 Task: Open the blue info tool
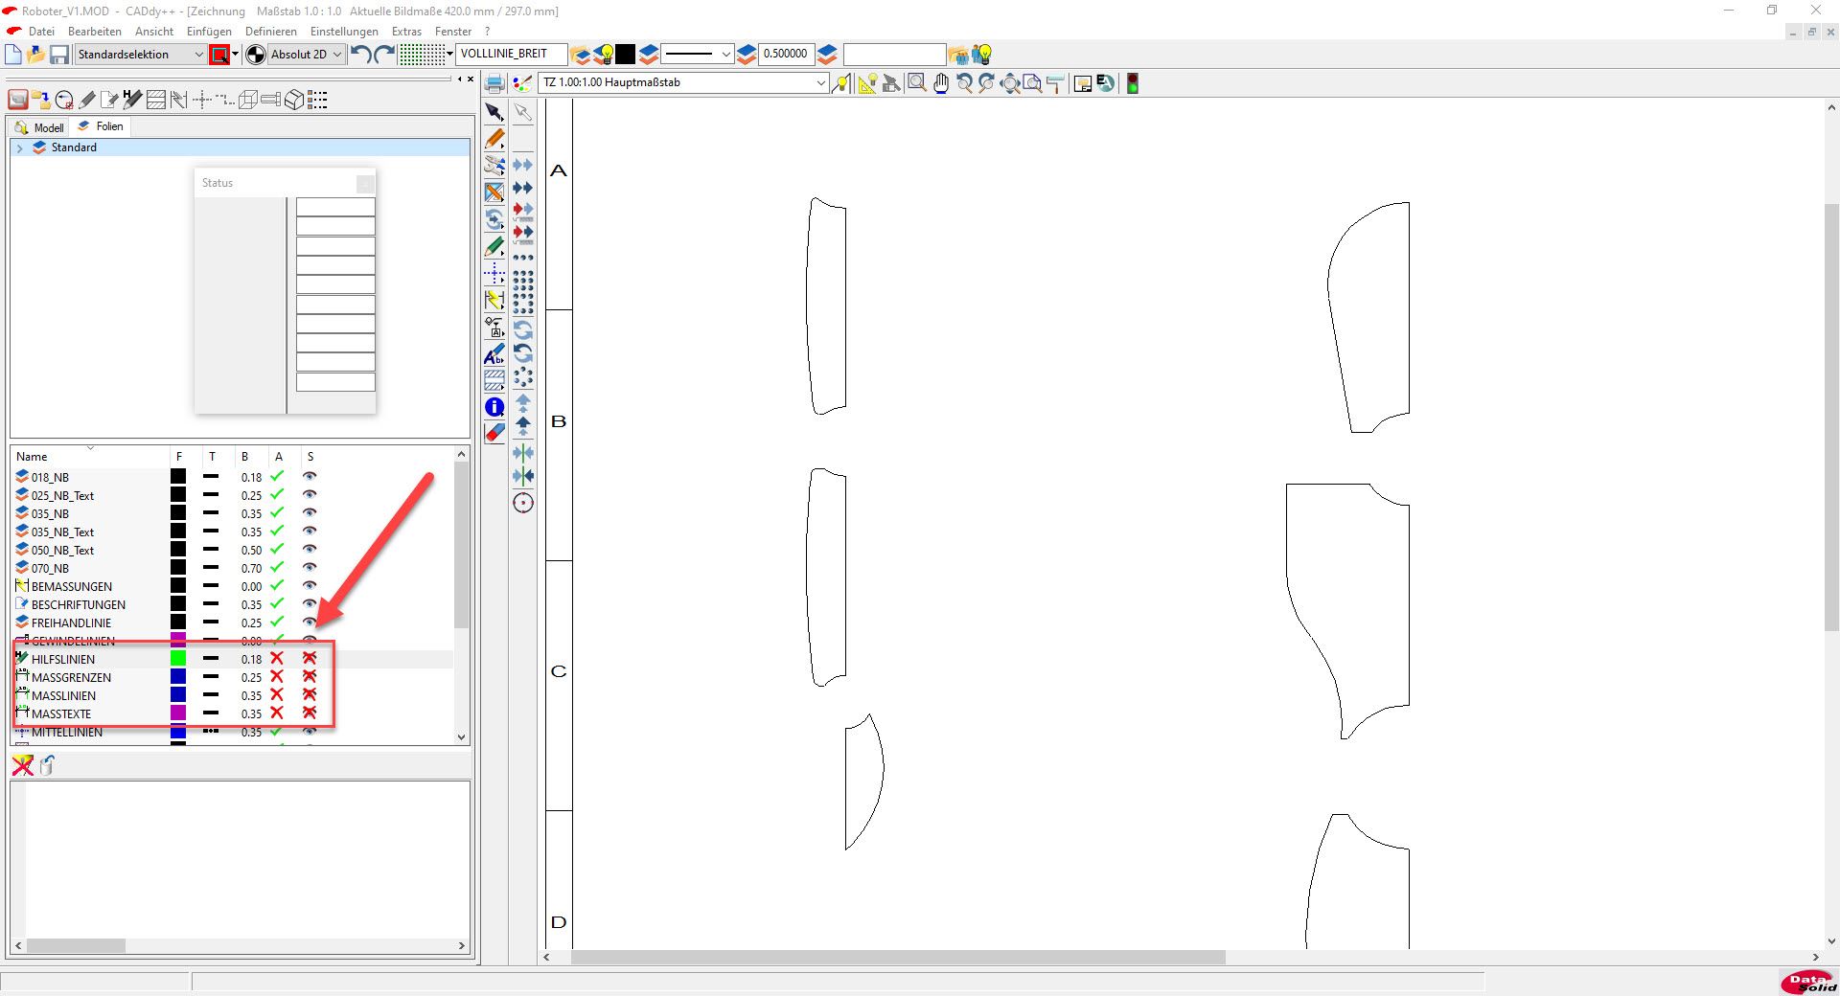point(494,408)
